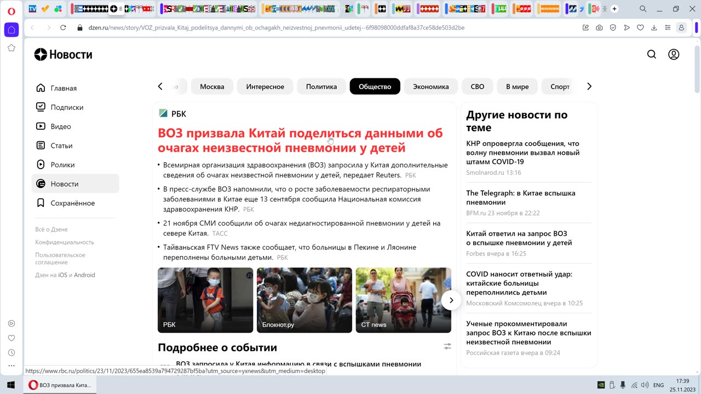Click the browser address bar URL
This screenshot has height=394, width=701.
275,27
